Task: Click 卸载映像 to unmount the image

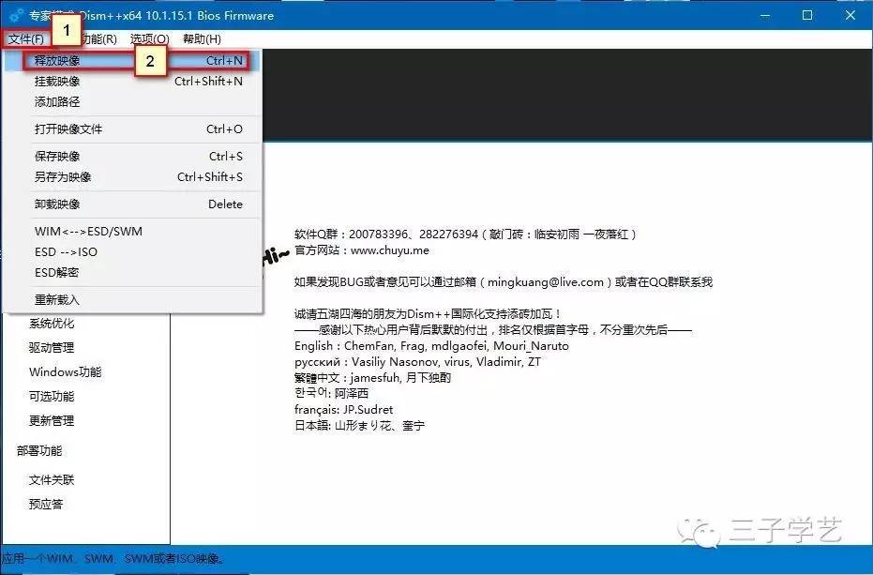Action: click(x=58, y=204)
